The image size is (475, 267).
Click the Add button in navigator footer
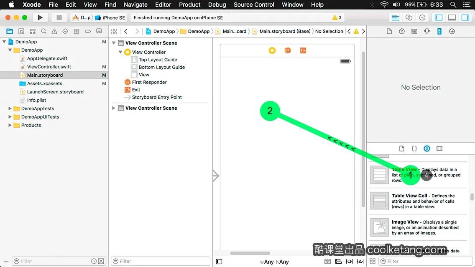tap(6, 261)
